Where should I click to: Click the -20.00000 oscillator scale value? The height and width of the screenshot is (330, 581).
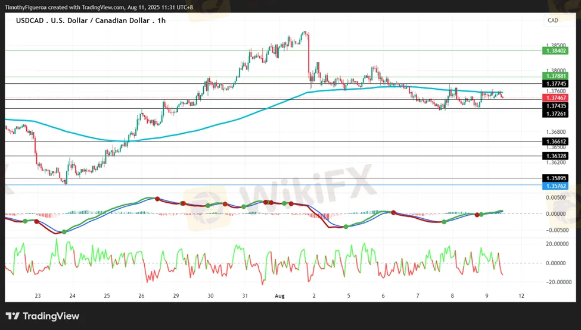(555, 282)
